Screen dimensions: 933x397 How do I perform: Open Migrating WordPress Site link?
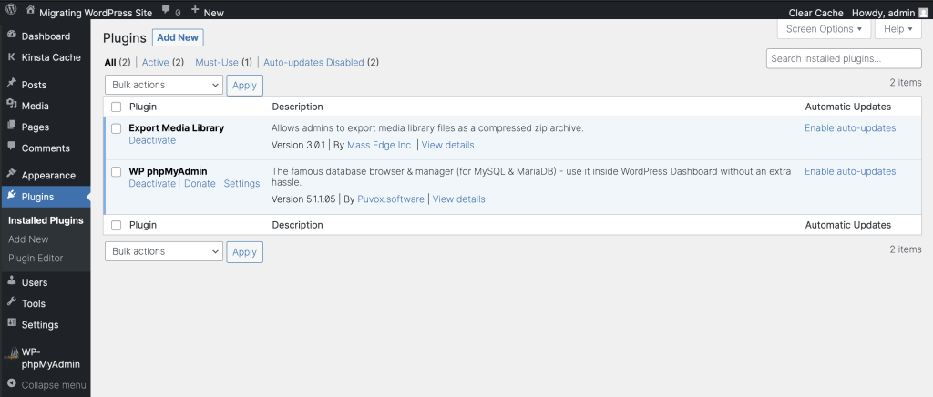[96, 12]
